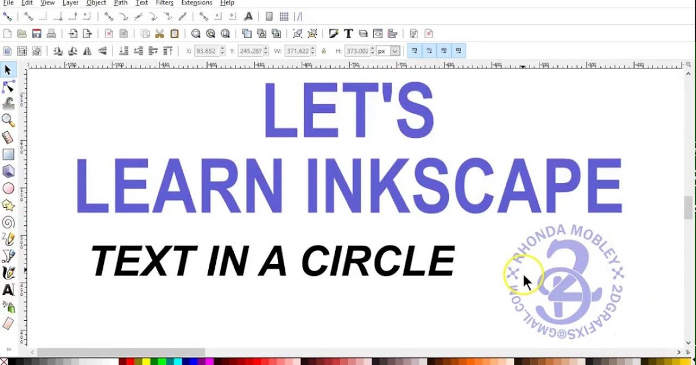
Task: Duplicate the selected object
Action: 246,34
